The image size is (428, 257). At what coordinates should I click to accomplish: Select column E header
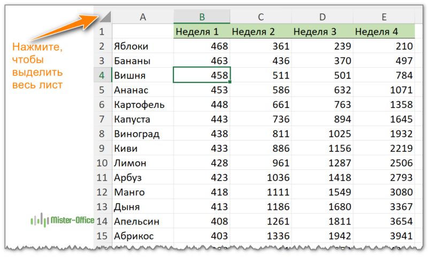(x=384, y=17)
